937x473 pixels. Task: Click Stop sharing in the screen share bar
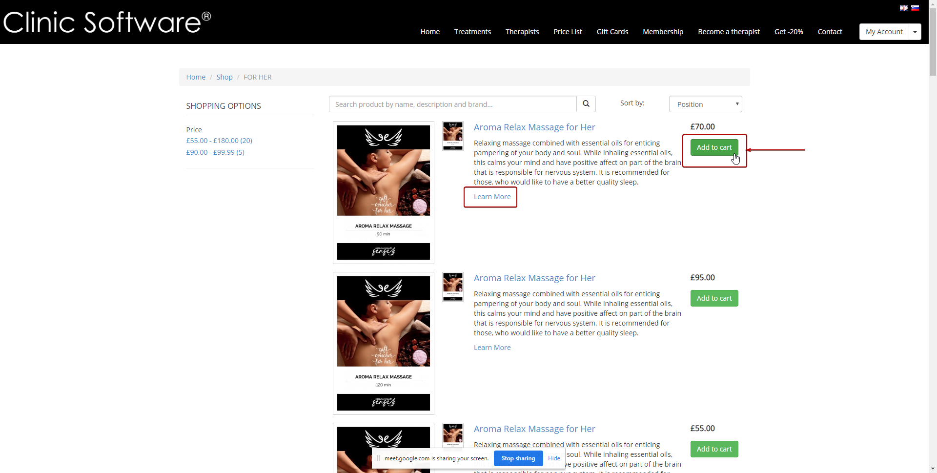click(518, 458)
